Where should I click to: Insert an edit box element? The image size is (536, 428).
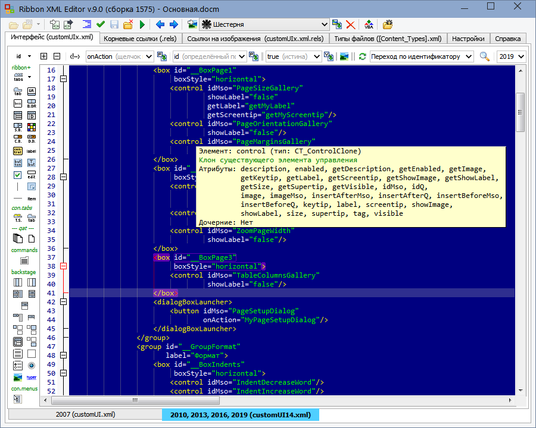(x=32, y=175)
